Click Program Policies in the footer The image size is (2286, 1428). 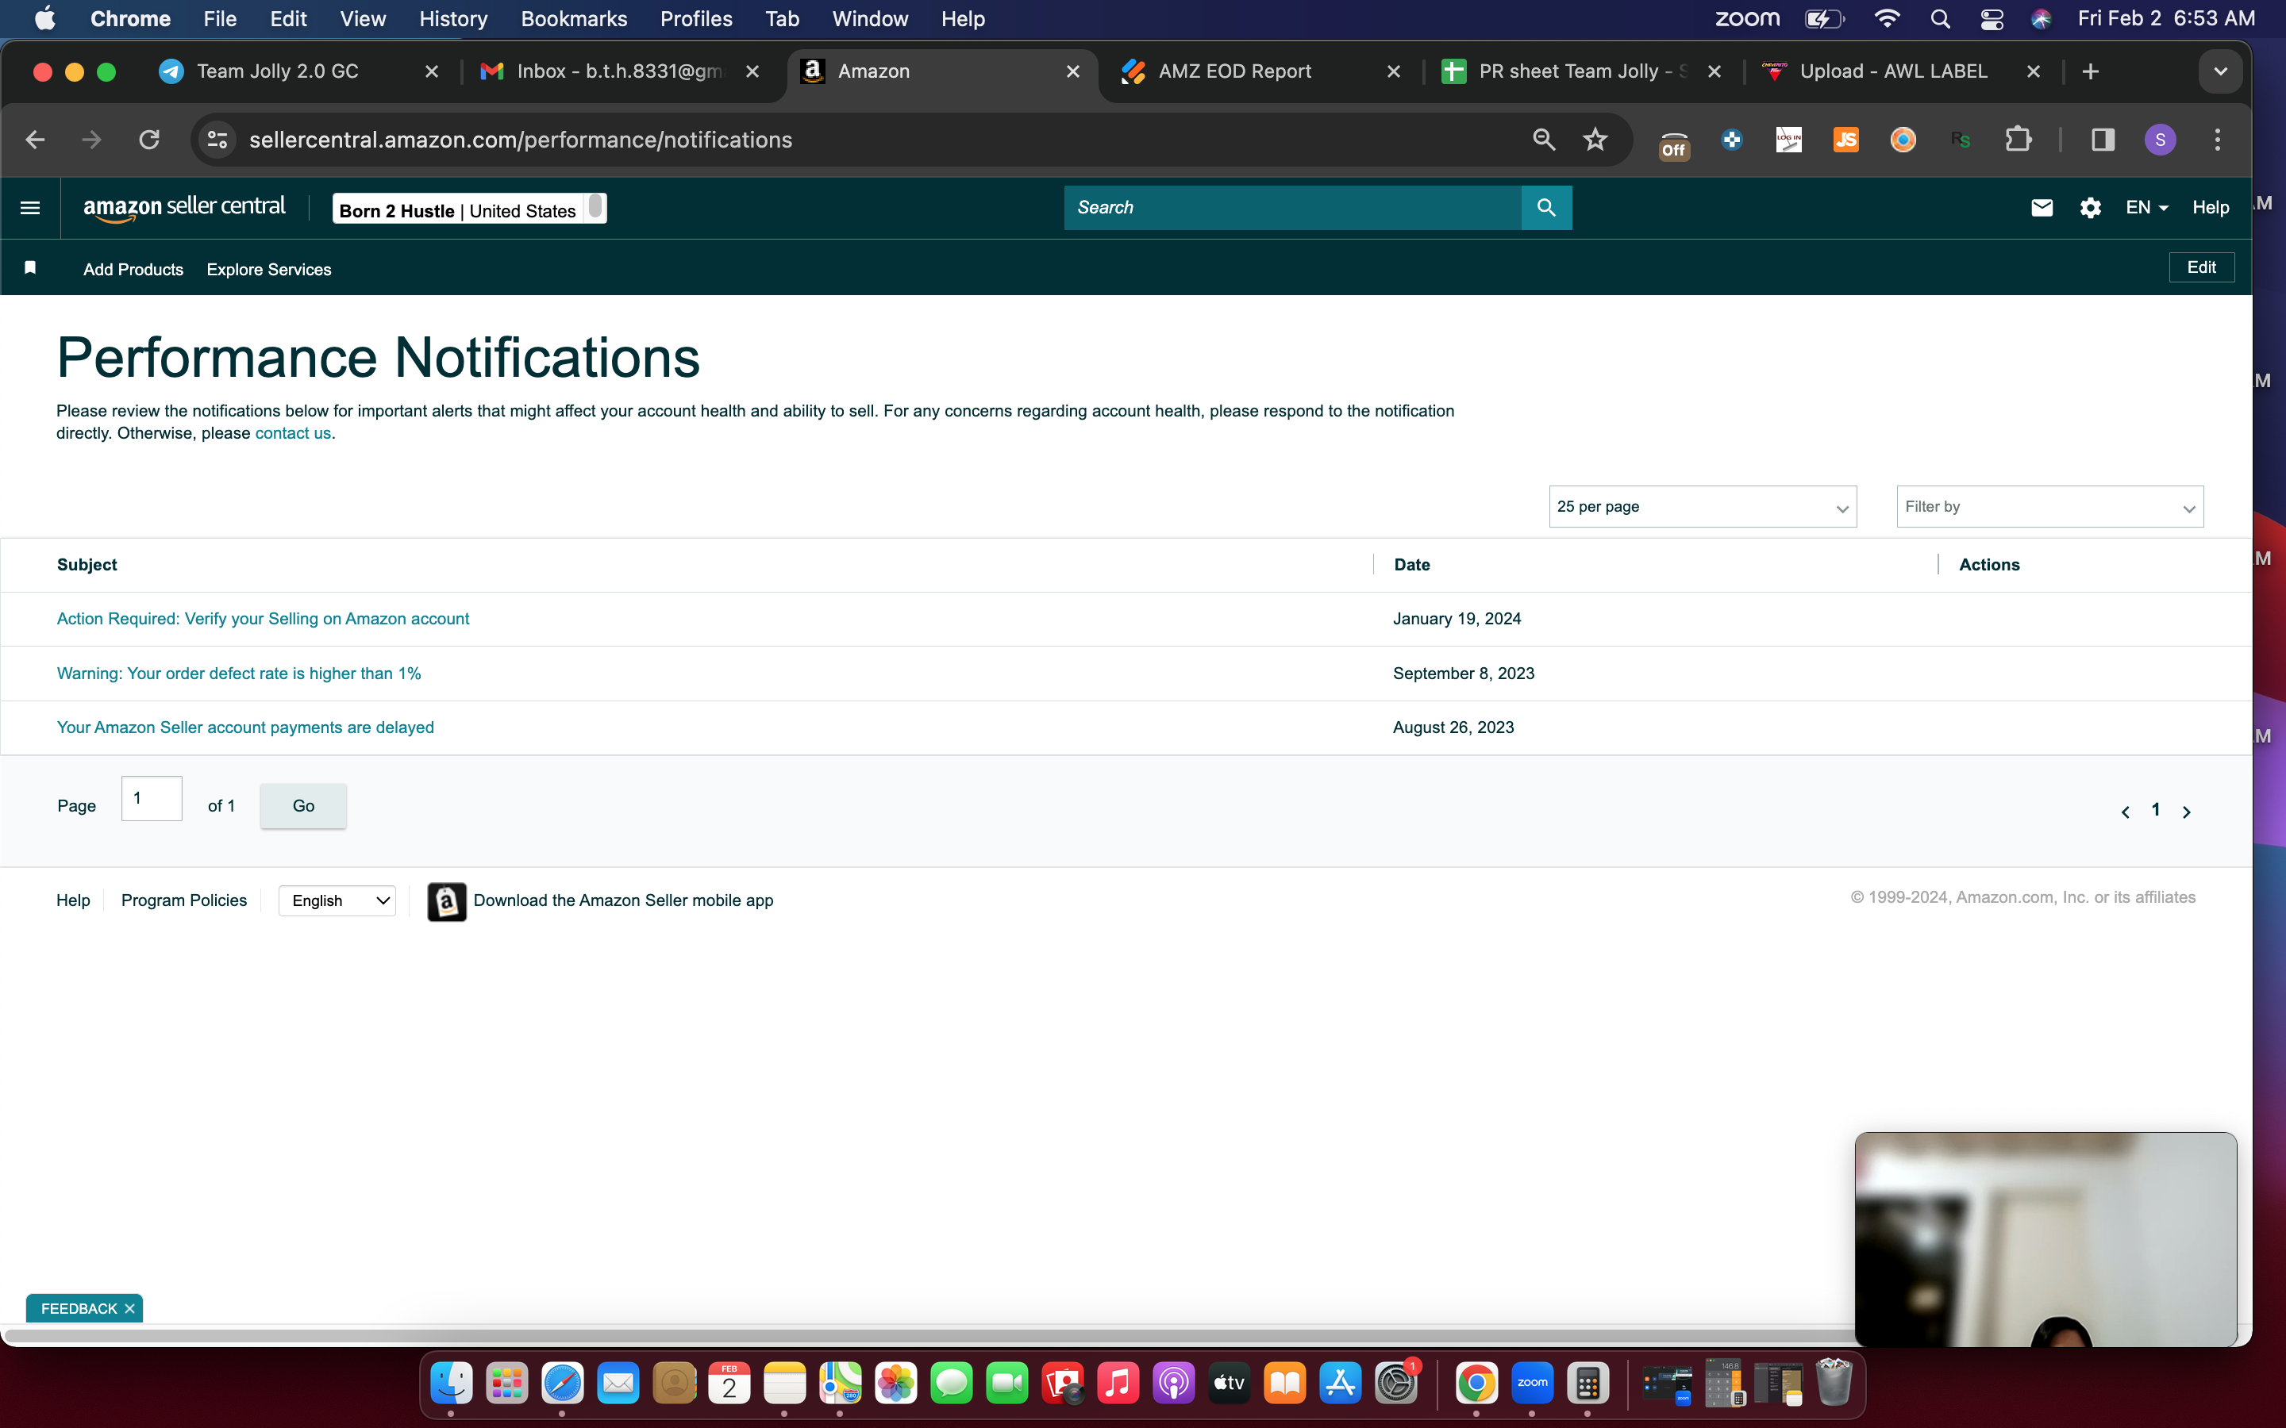click(x=184, y=901)
